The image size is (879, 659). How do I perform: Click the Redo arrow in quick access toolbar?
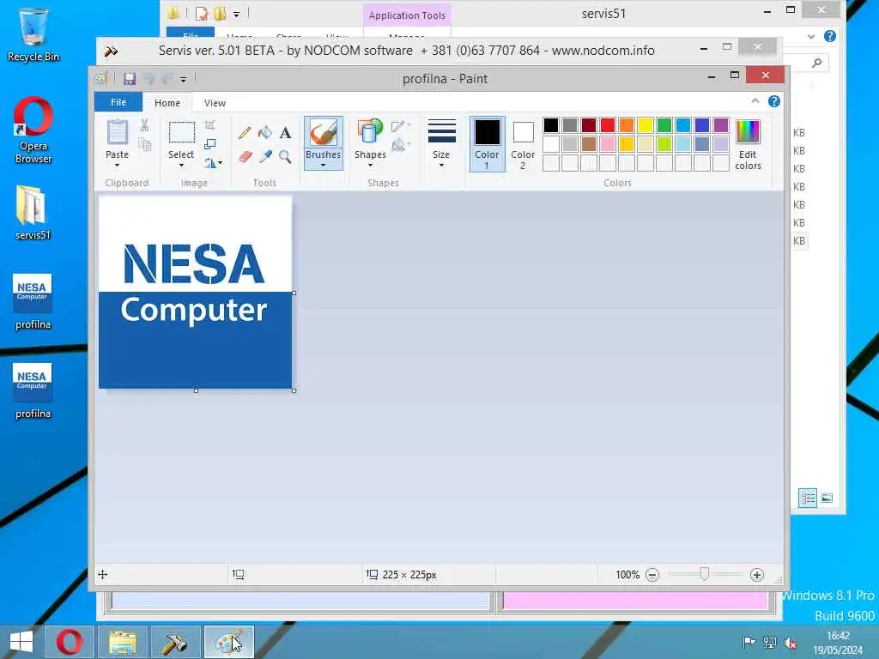tap(167, 79)
